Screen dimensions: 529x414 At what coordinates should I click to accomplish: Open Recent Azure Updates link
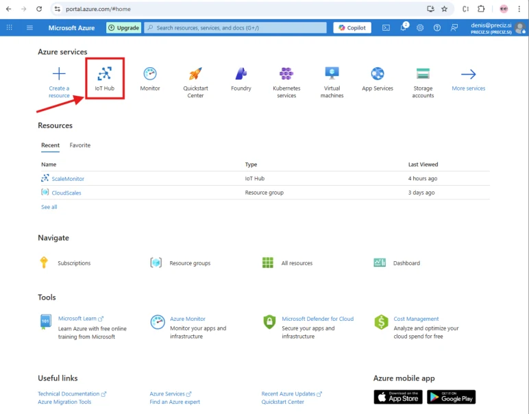[291, 393]
